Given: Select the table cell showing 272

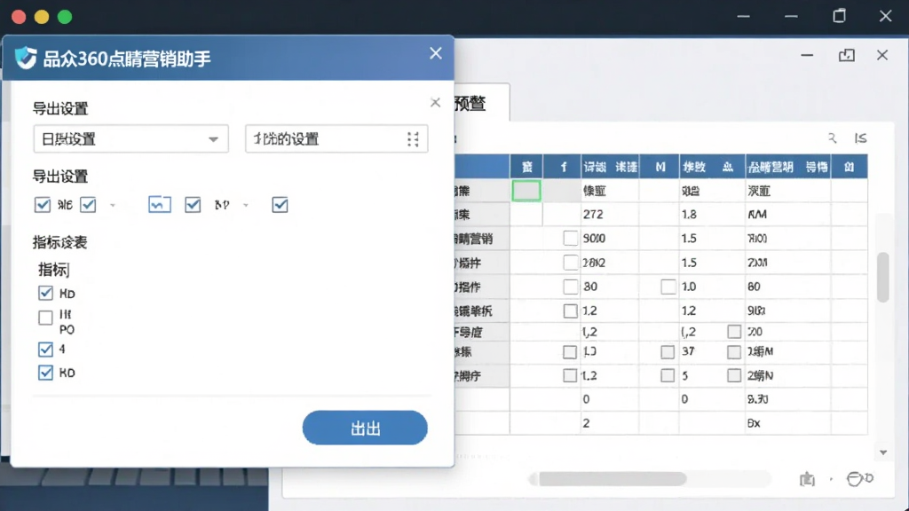Looking at the screenshot, I should (x=610, y=215).
